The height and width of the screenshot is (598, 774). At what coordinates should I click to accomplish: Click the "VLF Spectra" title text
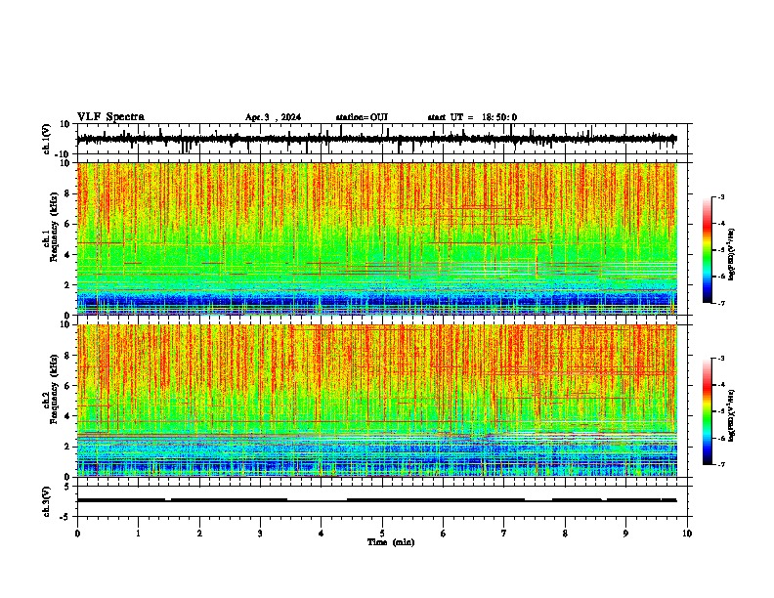(x=110, y=117)
